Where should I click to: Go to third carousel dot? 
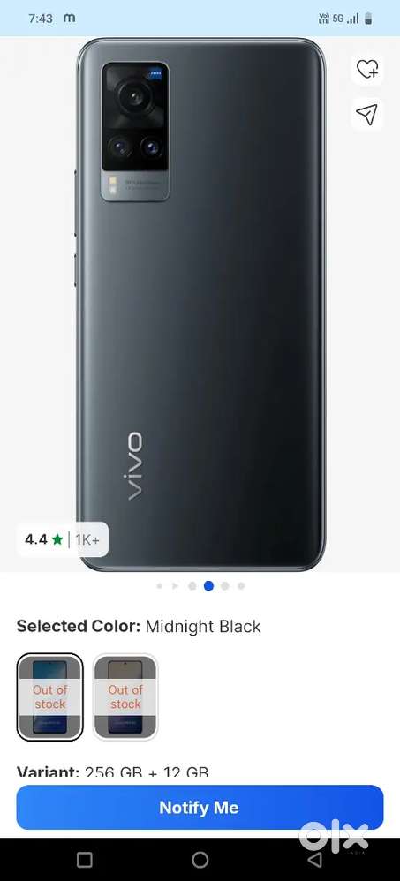pos(192,586)
